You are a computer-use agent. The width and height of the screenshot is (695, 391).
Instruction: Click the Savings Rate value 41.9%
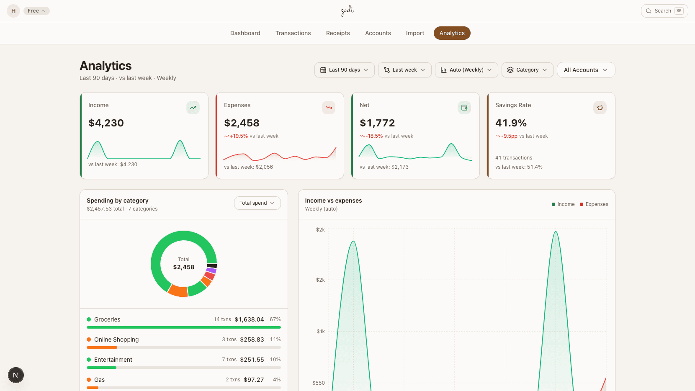tap(511, 123)
